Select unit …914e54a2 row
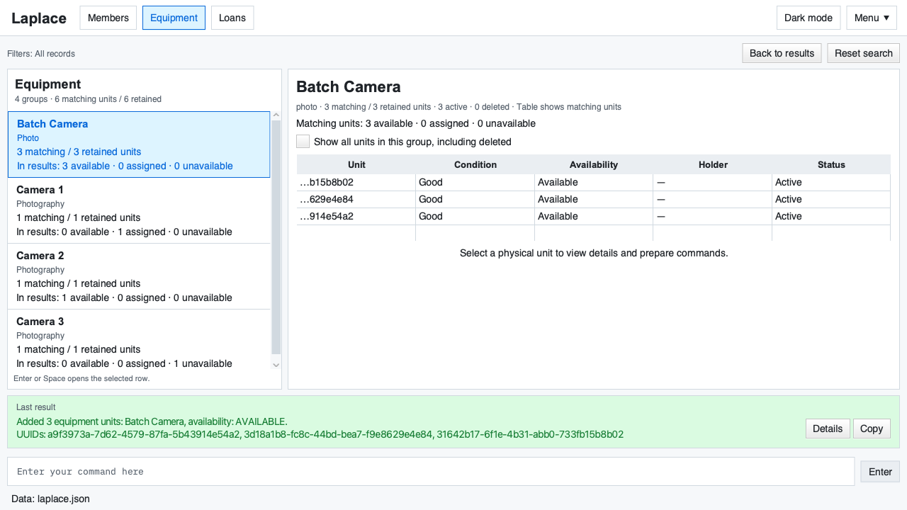Screen dimensions: 907x510 tap(593, 216)
